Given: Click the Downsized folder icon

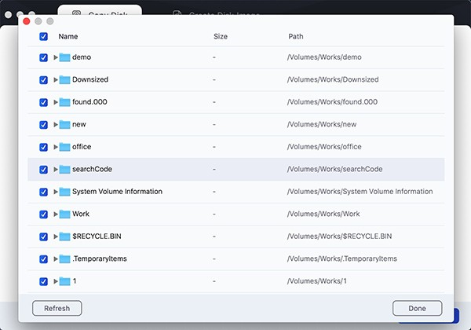Looking at the screenshot, I should pyautogui.click(x=65, y=79).
